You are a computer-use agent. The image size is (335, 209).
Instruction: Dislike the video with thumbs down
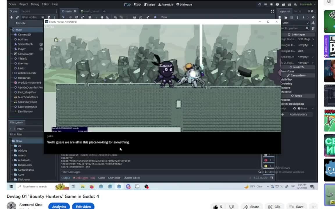coord(231,207)
